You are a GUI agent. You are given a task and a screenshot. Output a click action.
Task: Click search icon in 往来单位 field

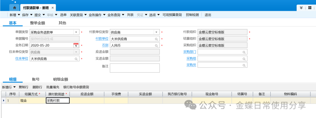coord(76,59)
